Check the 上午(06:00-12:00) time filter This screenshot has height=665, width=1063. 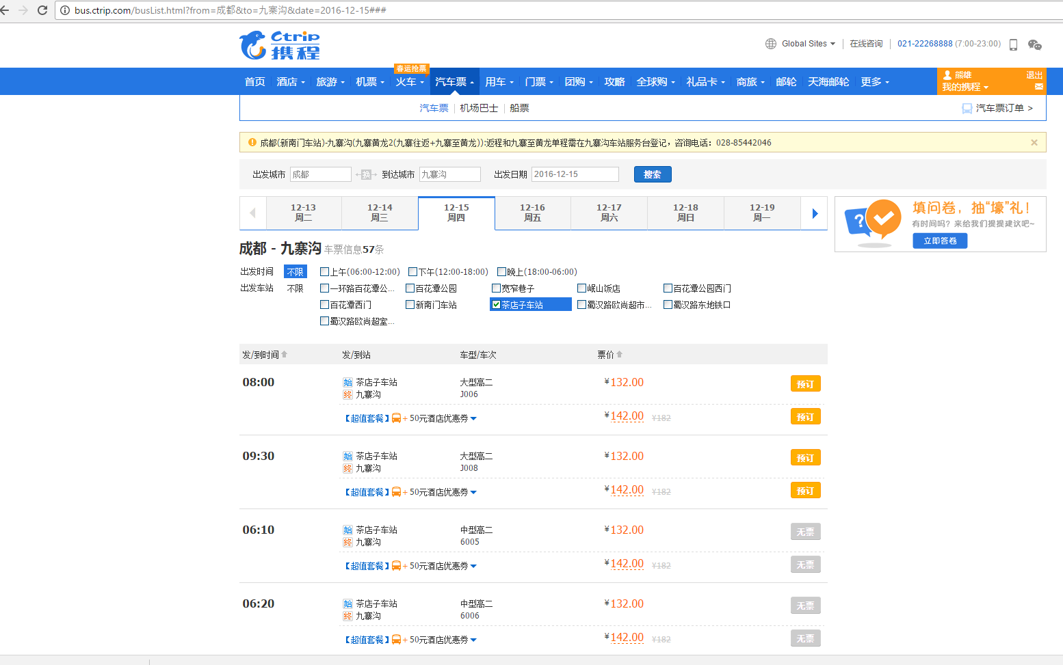point(325,272)
